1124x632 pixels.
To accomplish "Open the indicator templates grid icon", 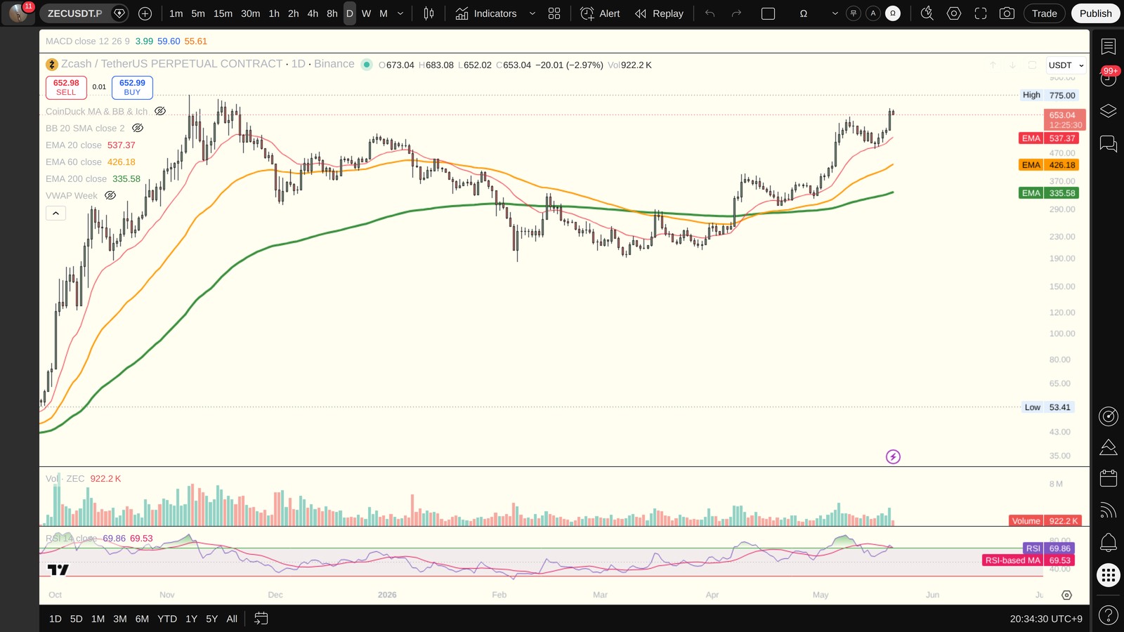I will click(554, 13).
